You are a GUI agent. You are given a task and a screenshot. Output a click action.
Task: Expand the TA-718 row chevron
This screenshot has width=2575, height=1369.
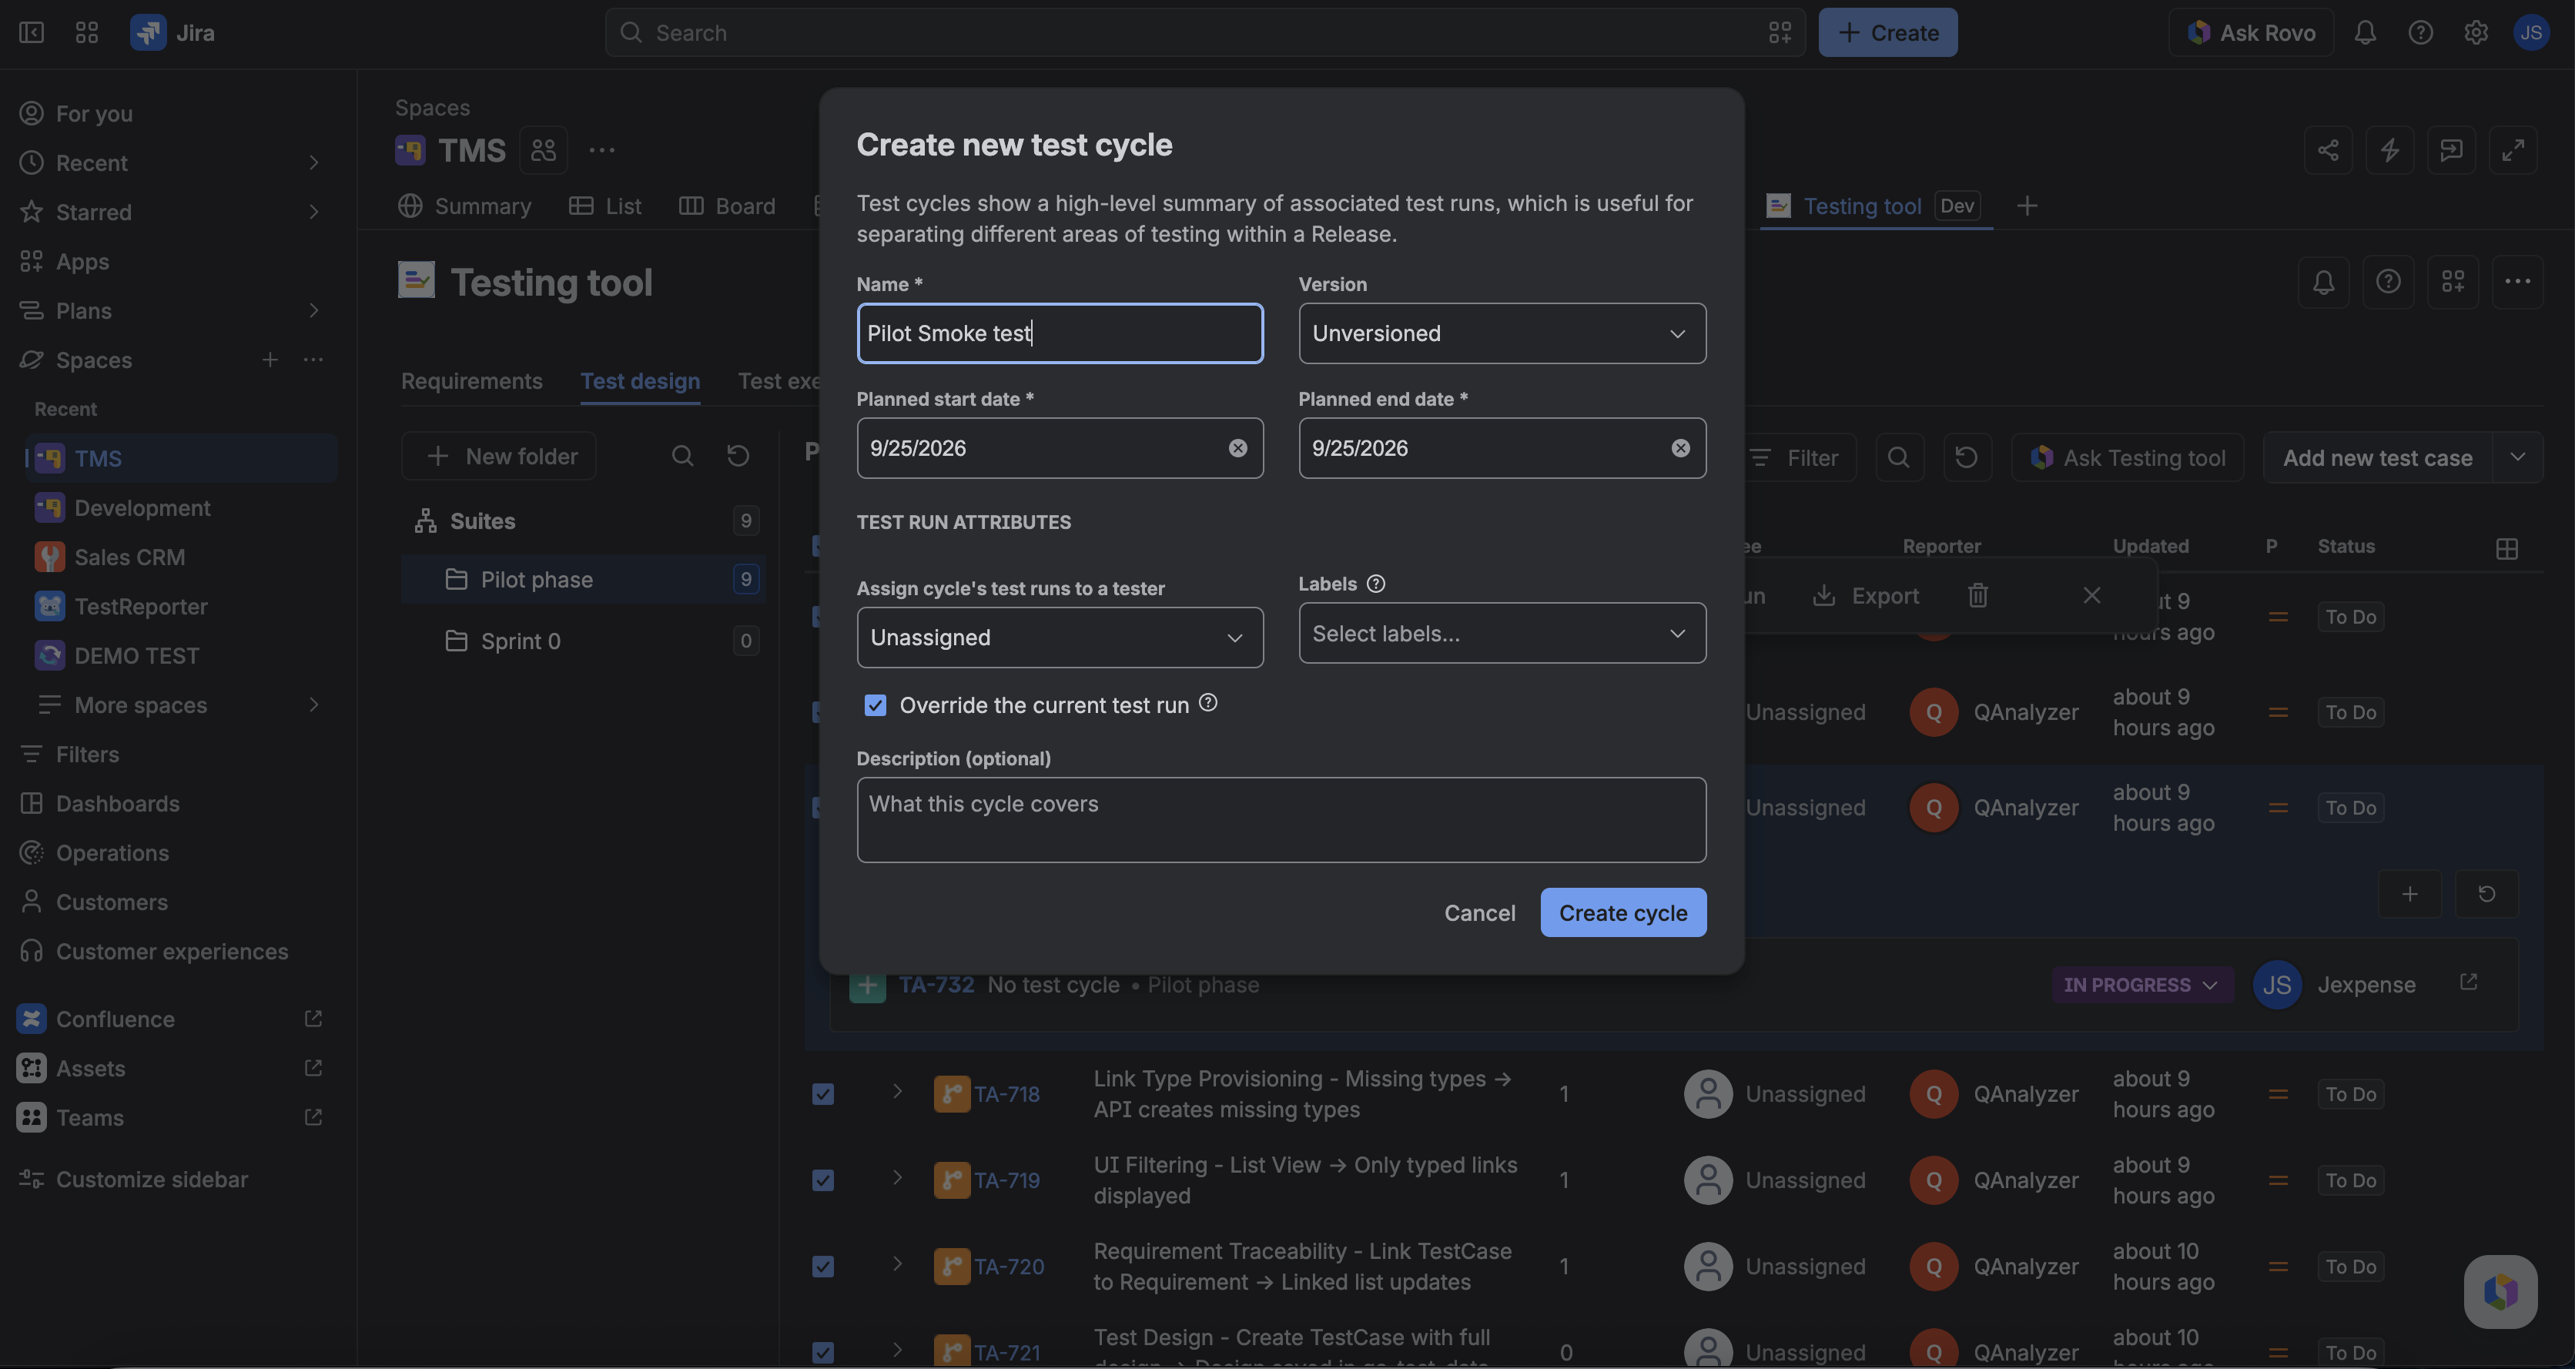pyautogui.click(x=896, y=1091)
